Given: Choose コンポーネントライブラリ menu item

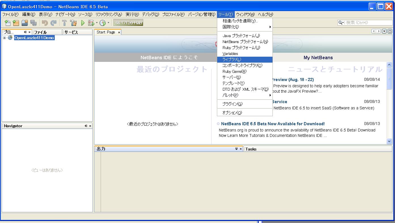Looking at the screenshot, I should click(x=245, y=65).
